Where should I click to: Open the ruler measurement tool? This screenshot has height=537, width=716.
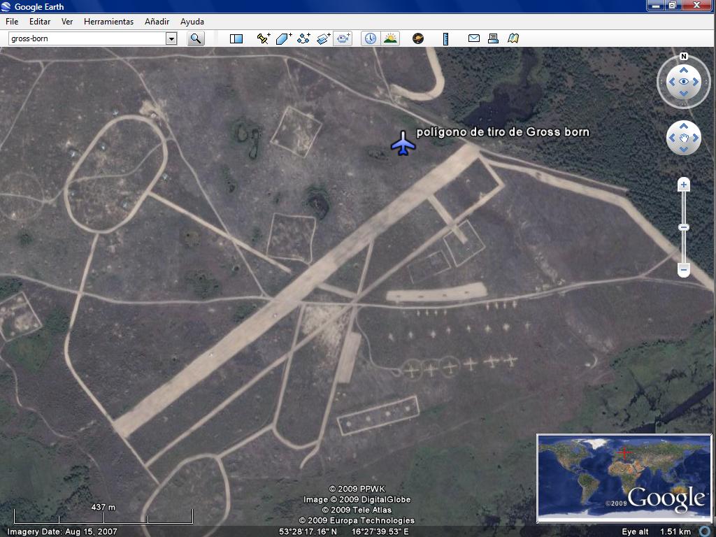[x=445, y=38]
